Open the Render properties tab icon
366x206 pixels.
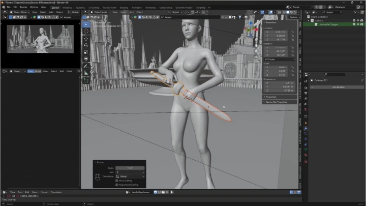coord(306,88)
